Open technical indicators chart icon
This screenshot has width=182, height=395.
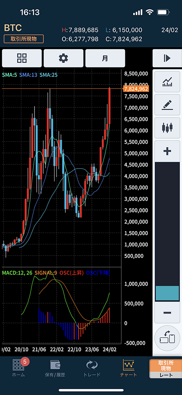[x=167, y=82]
